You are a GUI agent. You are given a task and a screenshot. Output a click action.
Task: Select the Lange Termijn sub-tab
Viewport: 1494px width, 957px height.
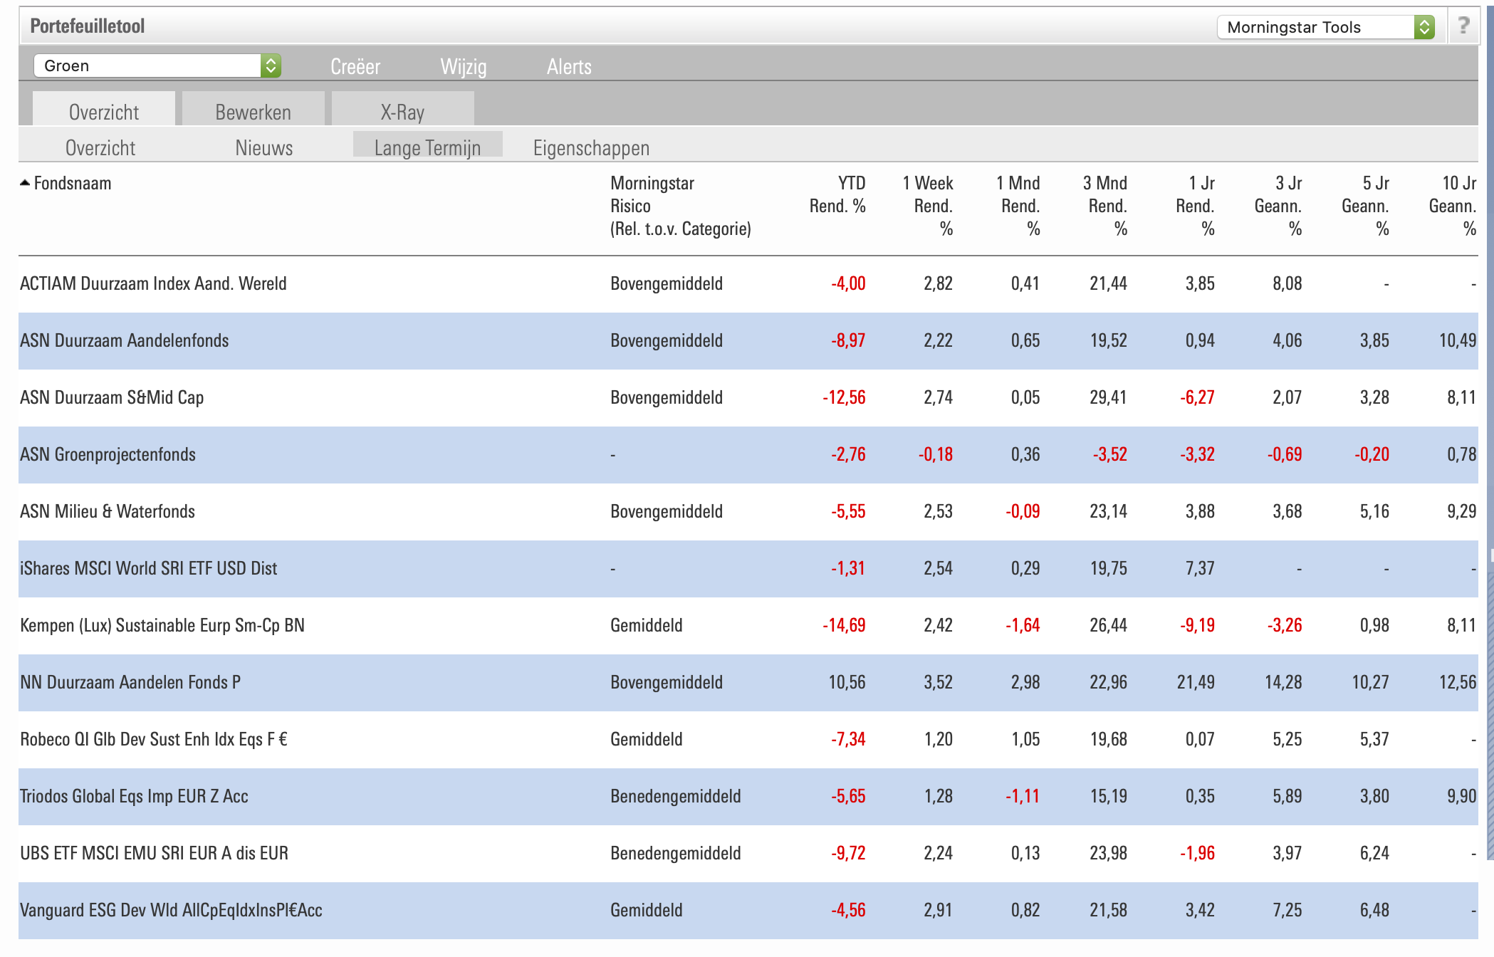pos(428,146)
